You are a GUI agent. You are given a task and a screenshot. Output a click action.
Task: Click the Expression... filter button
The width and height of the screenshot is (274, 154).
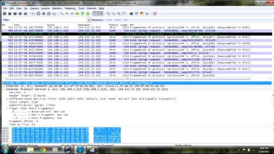point(98,20)
